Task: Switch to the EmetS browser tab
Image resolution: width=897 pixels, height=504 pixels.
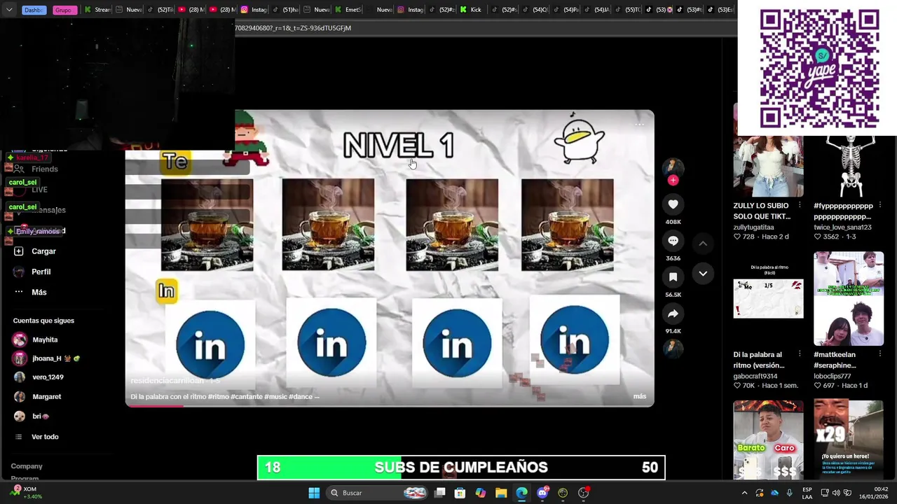Action: [x=348, y=10]
